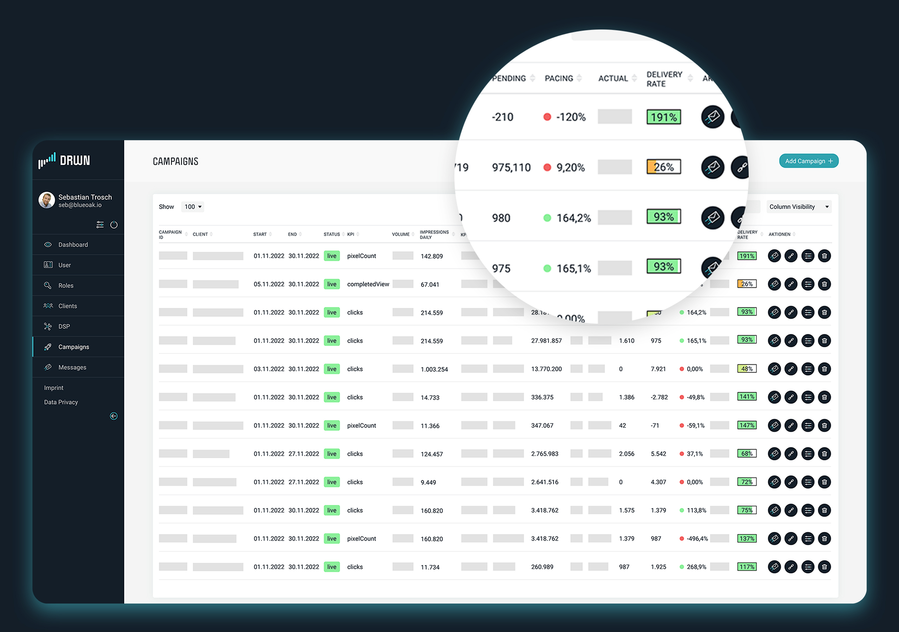Click the rocket message icon in 141% row
Image resolution: width=899 pixels, height=632 pixels.
774,397
